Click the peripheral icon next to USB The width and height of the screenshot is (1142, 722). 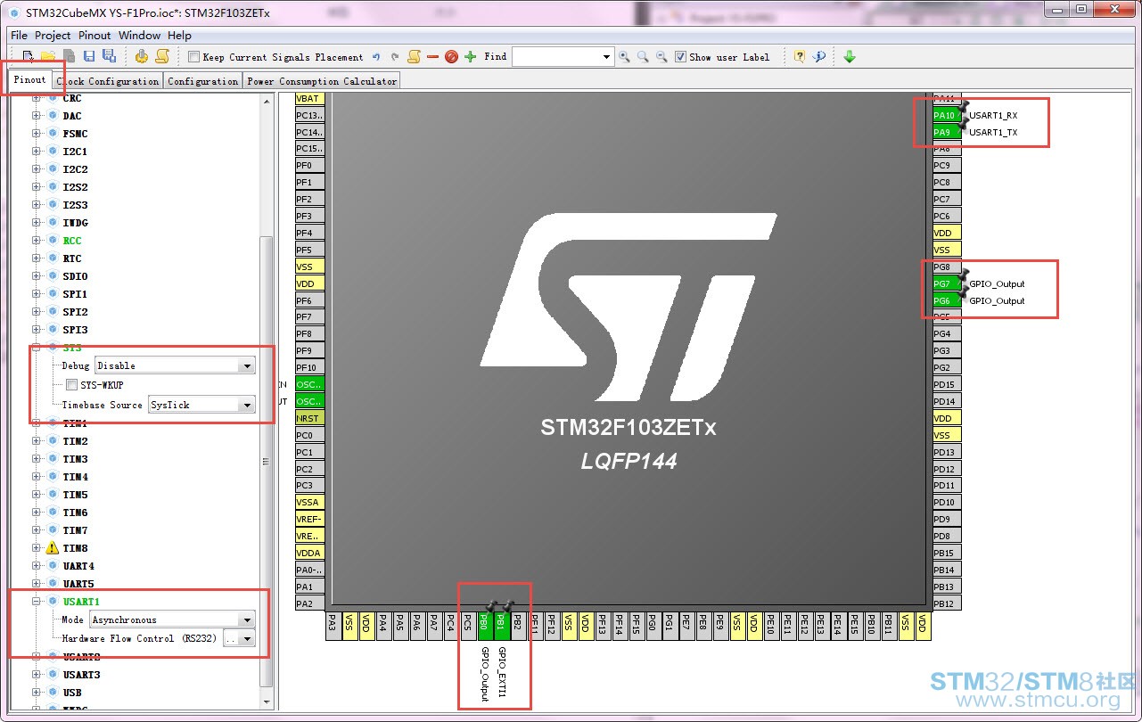(53, 693)
